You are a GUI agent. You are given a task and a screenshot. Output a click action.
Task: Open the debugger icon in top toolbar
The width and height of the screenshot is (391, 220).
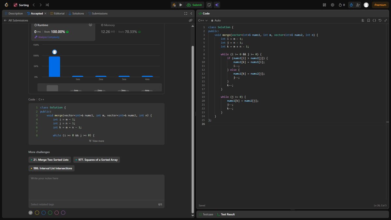click(x=174, y=5)
